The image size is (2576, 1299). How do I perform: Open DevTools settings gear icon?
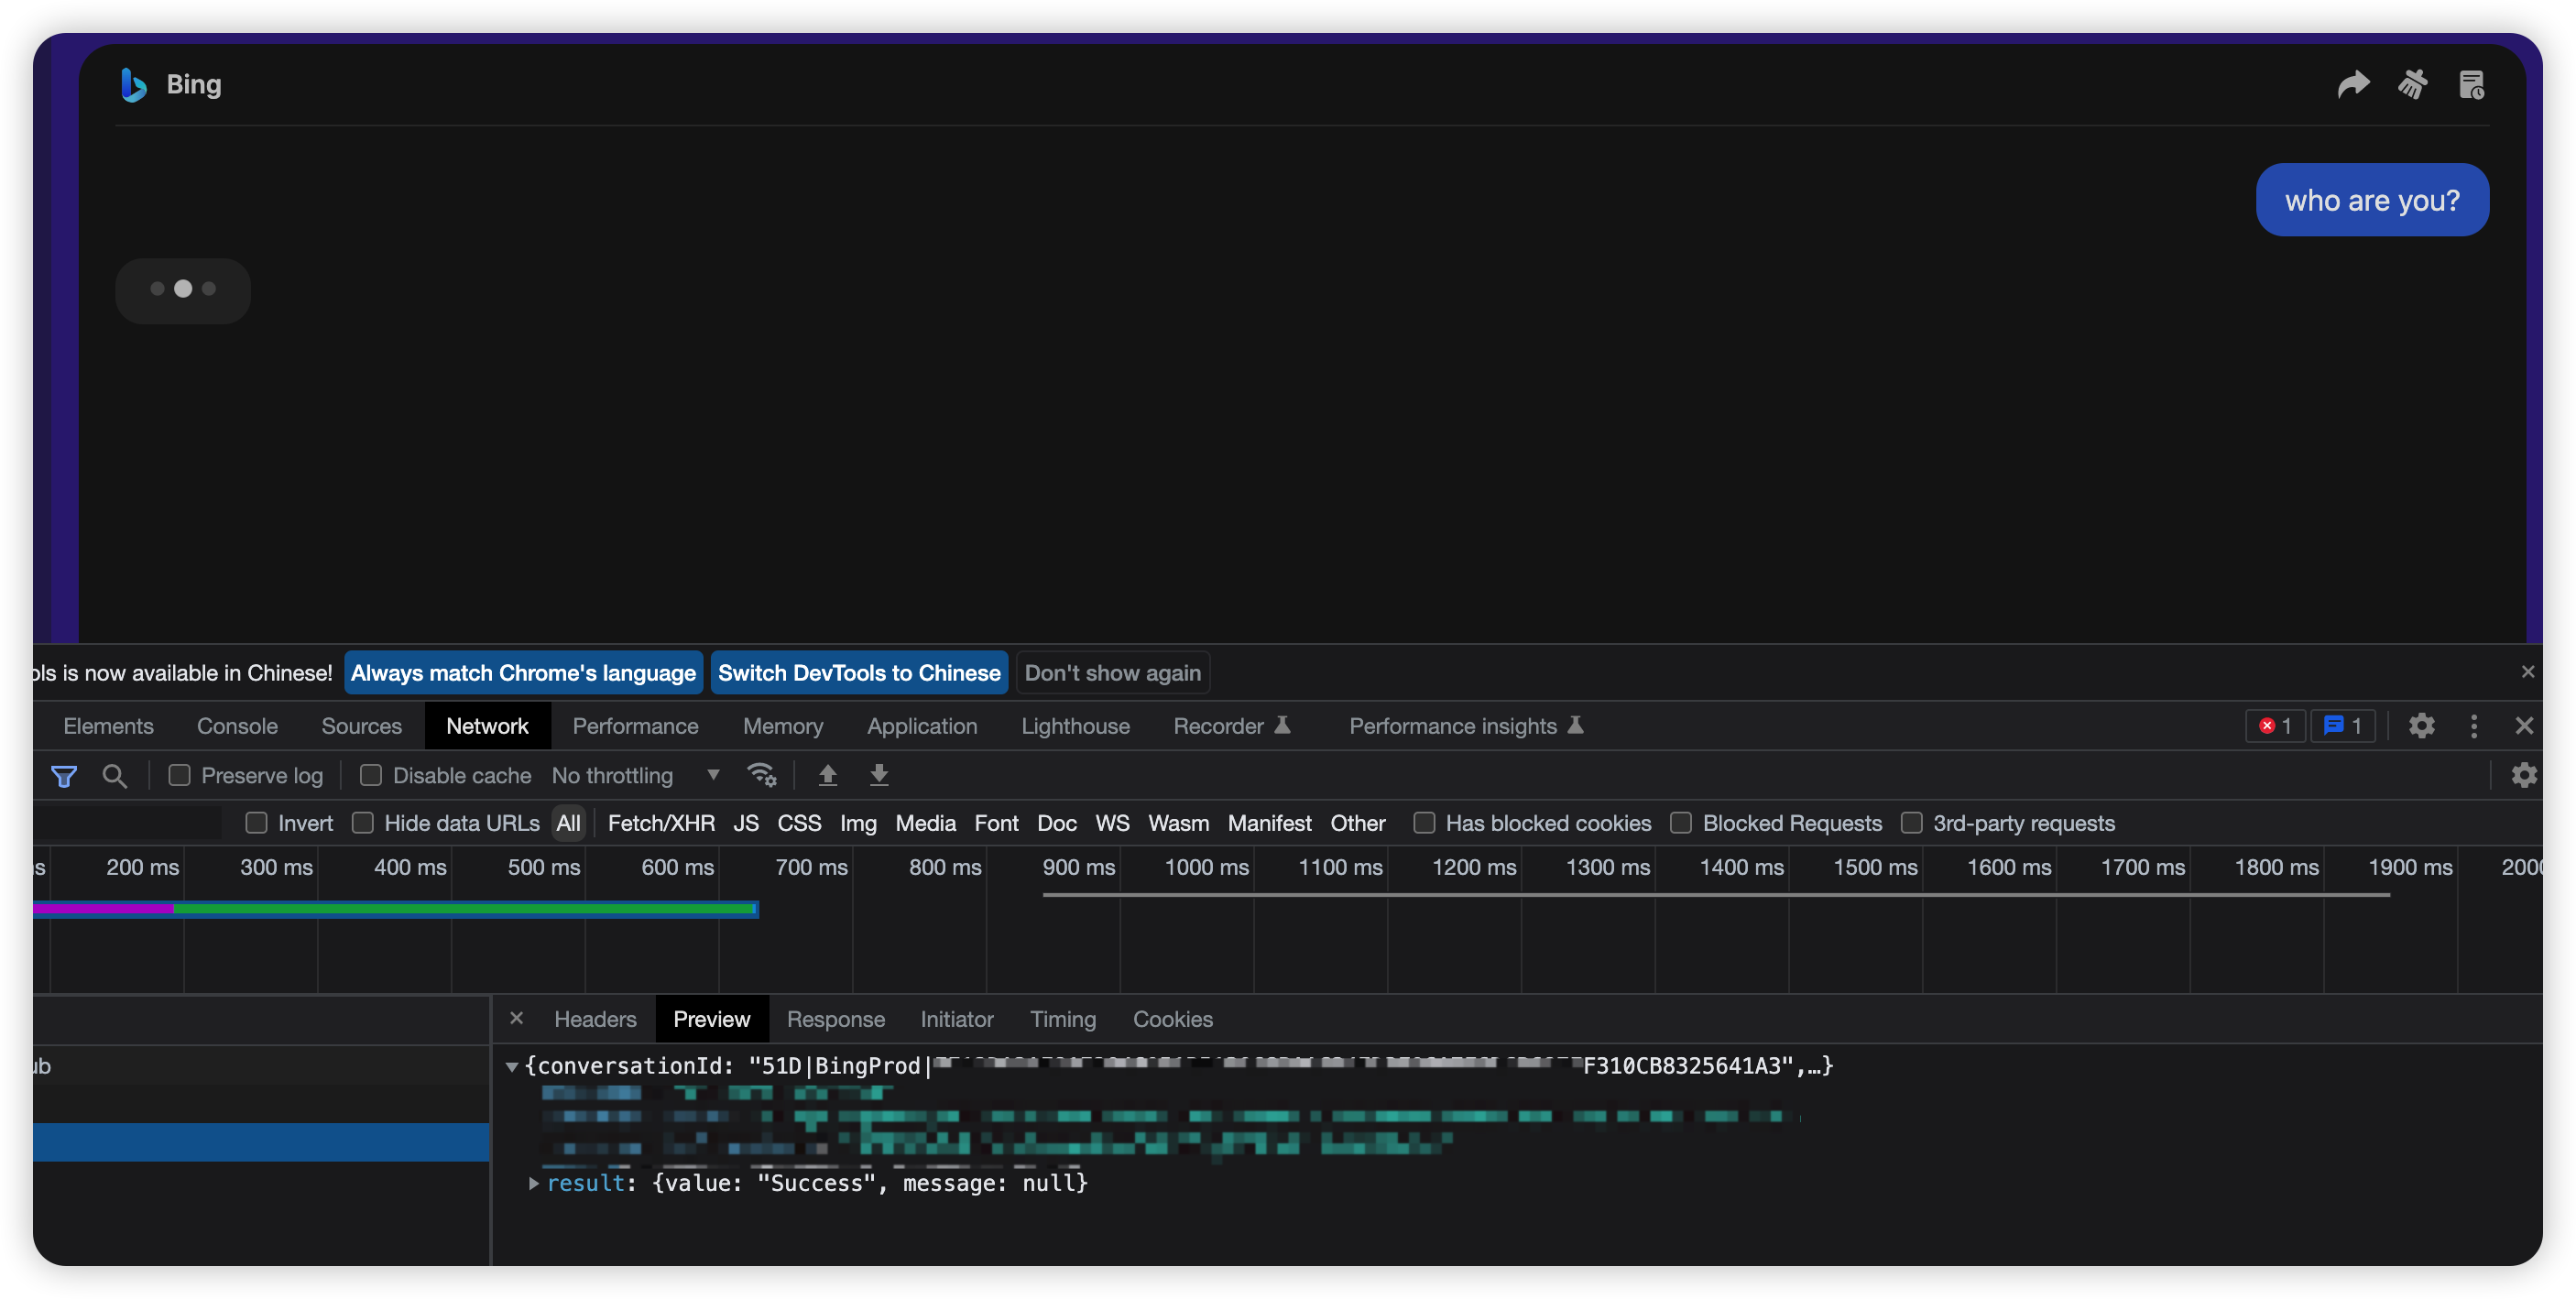click(2422, 726)
